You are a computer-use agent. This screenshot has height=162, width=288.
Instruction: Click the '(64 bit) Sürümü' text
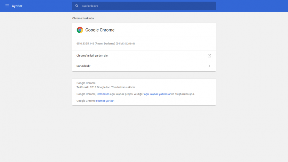[125, 43]
